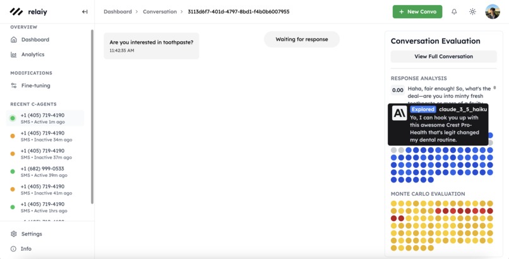Click the 'Are you interested in toothpaste?' message
Screen dimensions: 509x259
point(152,45)
